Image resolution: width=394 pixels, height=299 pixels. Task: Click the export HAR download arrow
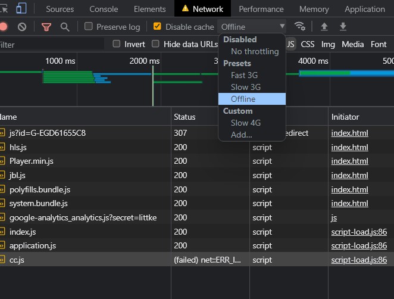coord(343,27)
